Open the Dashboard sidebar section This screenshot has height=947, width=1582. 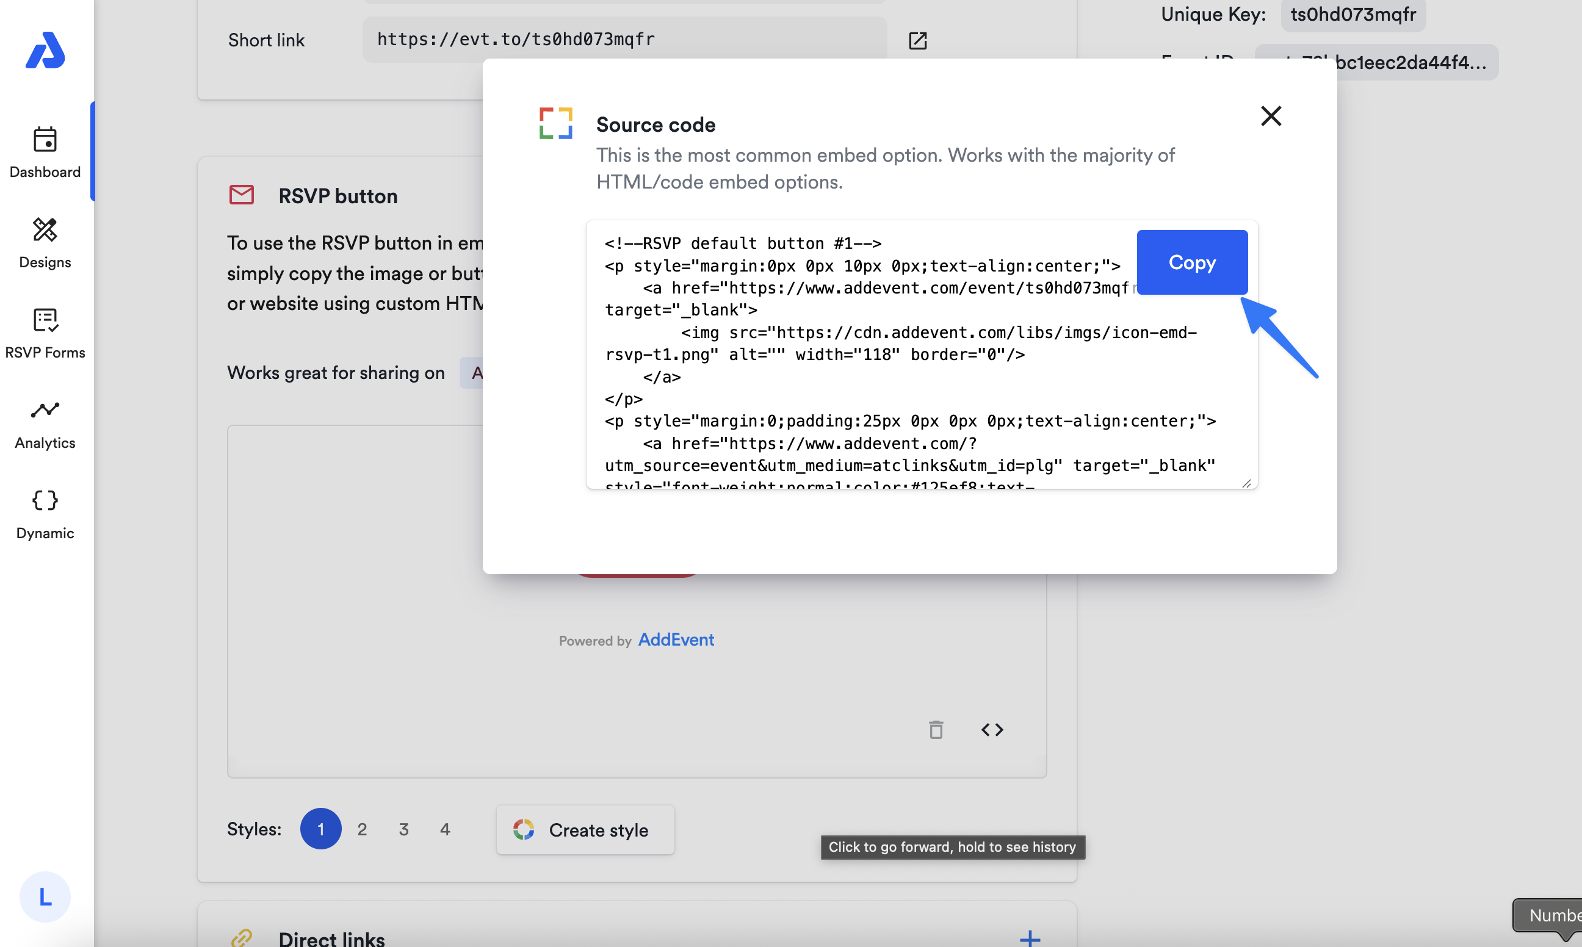click(45, 152)
